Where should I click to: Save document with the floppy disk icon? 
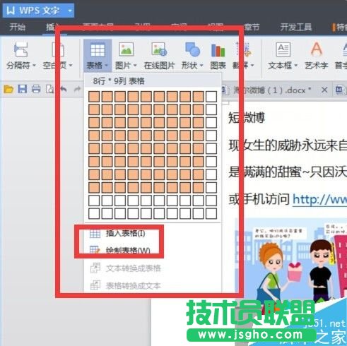pyautogui.click(x=23, y=89)
